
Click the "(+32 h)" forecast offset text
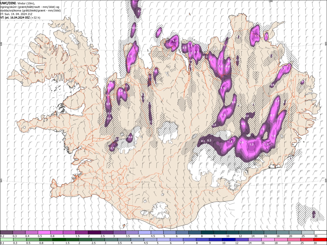(x=35, y=18)
